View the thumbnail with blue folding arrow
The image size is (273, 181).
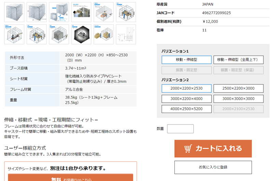(x=59, y=12)
